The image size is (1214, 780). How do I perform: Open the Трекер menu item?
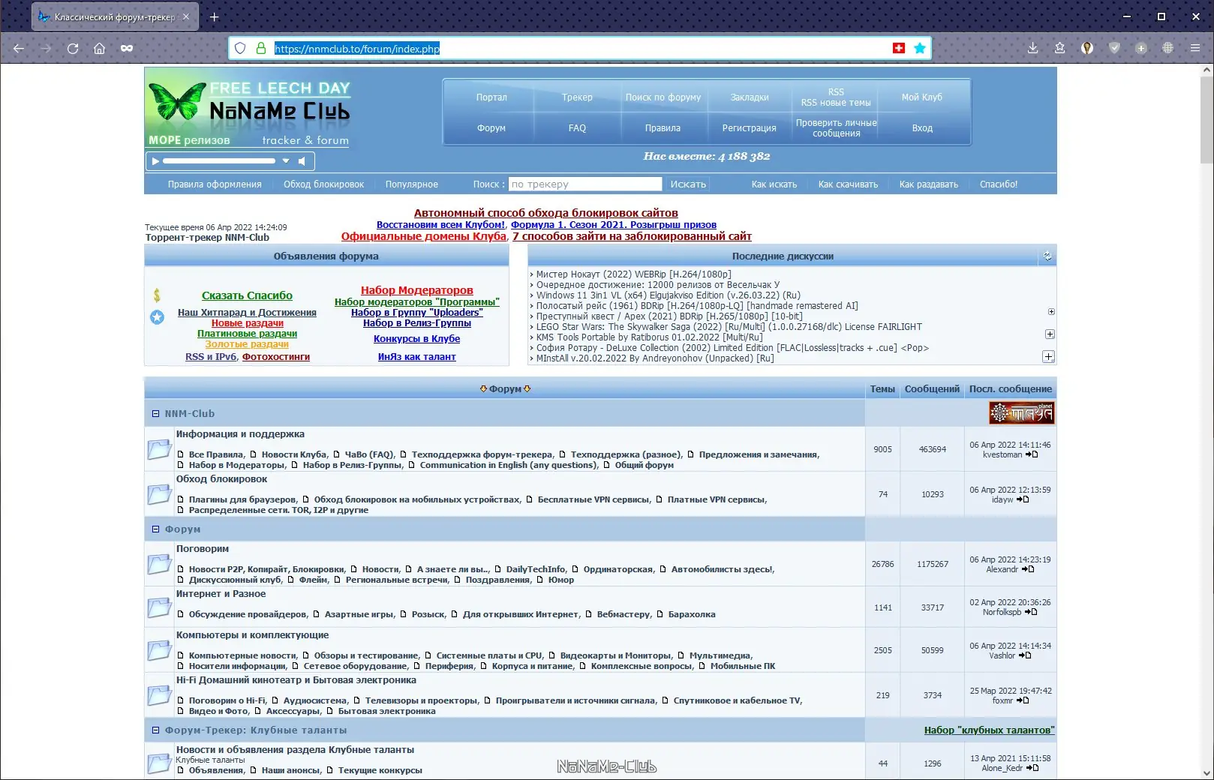(577, 97)
